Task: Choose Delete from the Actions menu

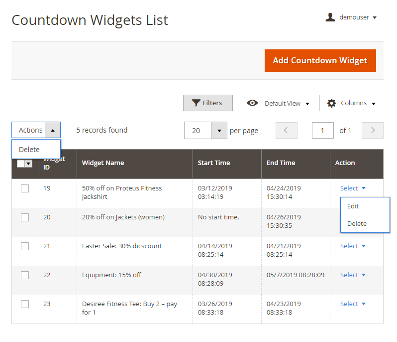Action: pyautogui.click(x=29, y=150)
